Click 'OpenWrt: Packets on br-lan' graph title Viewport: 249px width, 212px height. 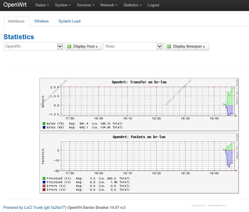(139, 137)
